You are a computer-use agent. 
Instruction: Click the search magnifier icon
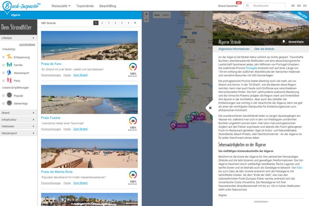pos(248,6)
